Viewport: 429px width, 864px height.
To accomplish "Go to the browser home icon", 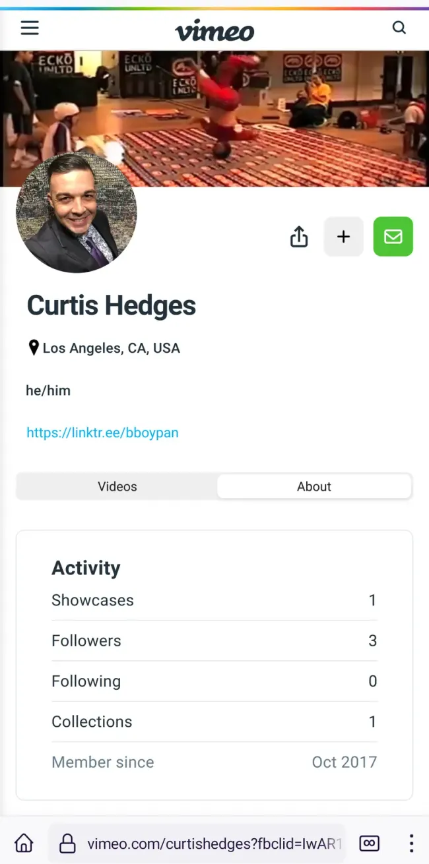I will (24, 843).
